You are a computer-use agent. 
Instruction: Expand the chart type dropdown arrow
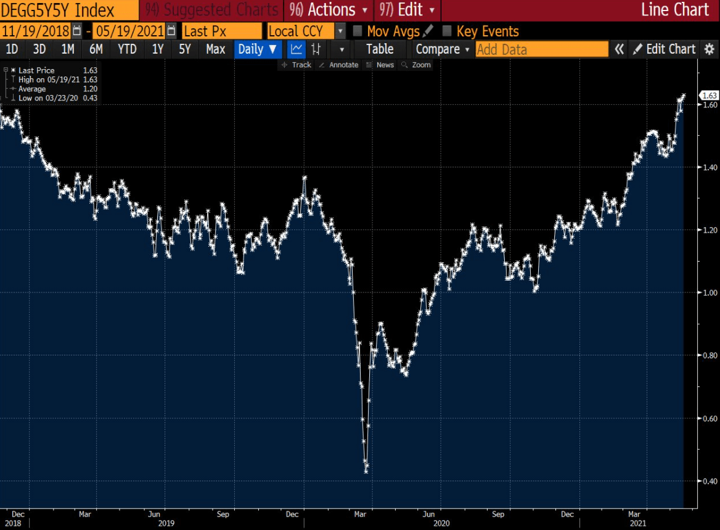pyautogui.click(x=342, y=49)
